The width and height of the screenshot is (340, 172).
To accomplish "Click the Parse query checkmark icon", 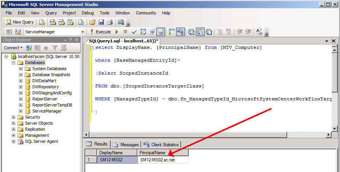I will pyautogui.click(x=134, y=32).
